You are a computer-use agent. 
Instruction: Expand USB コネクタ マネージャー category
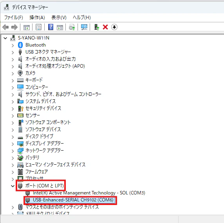coord(13,52)
